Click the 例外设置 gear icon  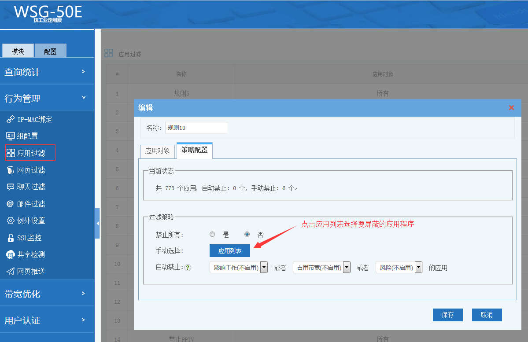point(11,221)
